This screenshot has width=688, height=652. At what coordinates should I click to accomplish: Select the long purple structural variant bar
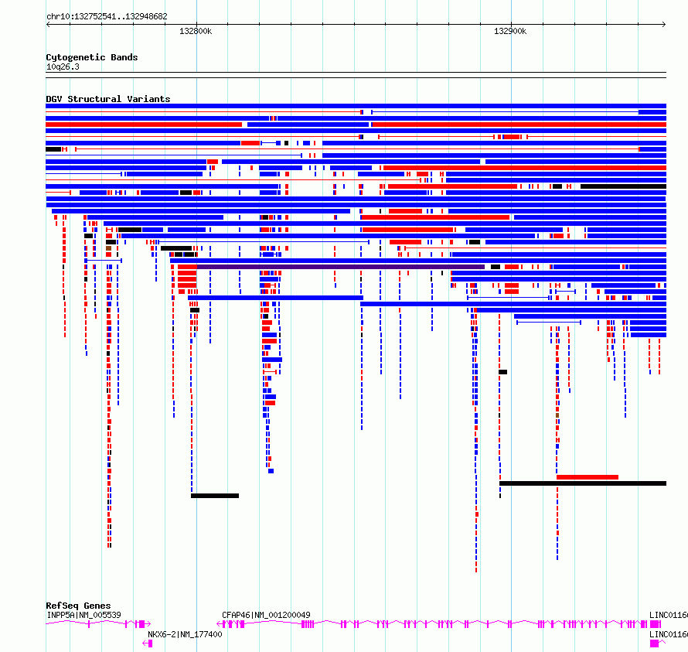click(340, 267)
